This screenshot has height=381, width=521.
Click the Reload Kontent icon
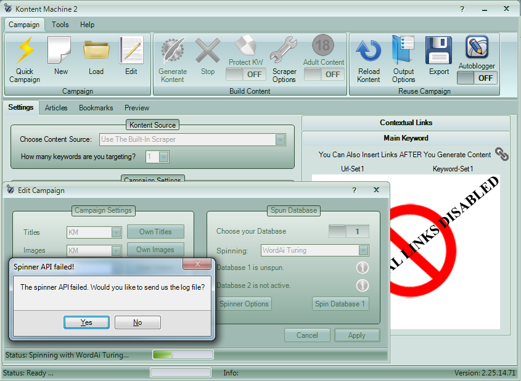tap(369, 51)
